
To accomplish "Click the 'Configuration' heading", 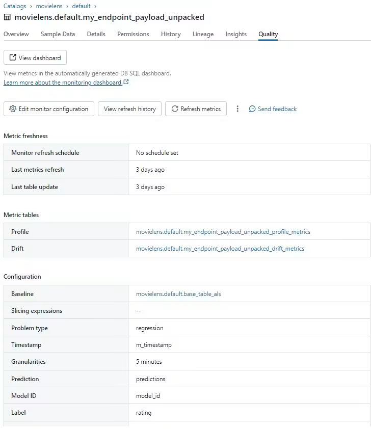I will [x=22, y=277].
